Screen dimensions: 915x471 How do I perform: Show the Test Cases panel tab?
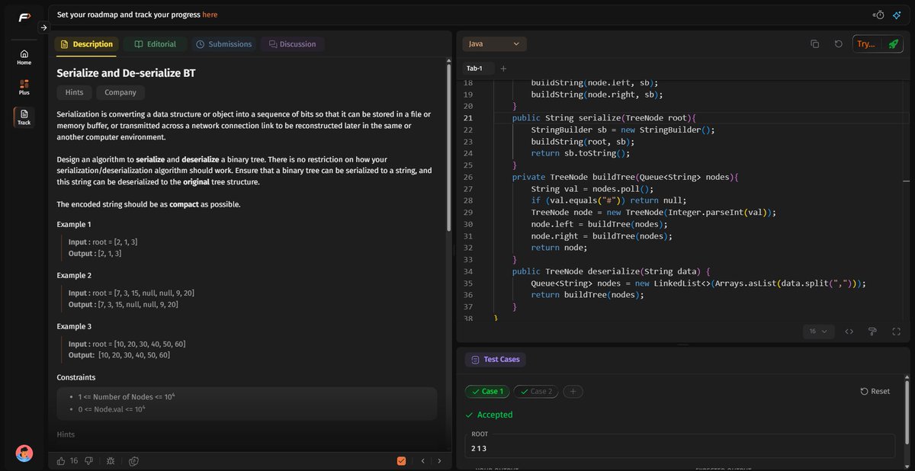click(x=496, y=359)
